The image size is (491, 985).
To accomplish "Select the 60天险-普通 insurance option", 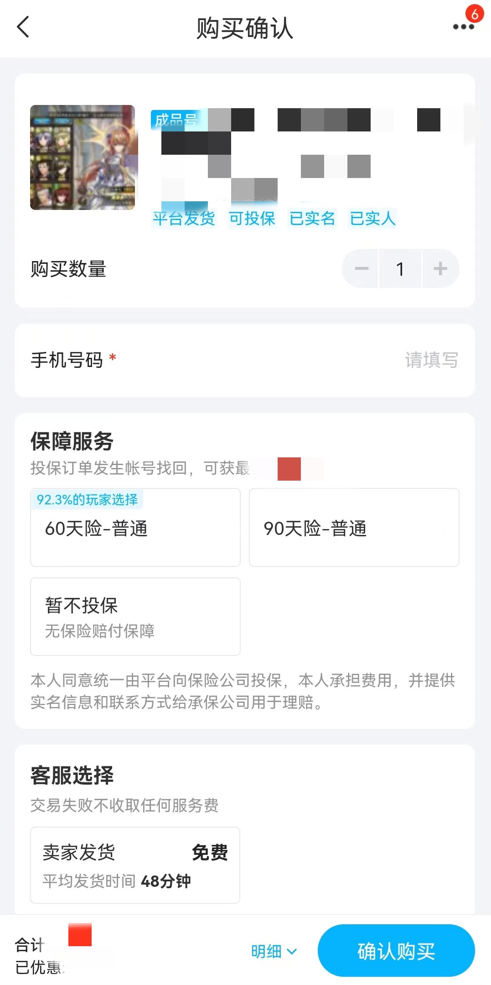I will [135, 528].
